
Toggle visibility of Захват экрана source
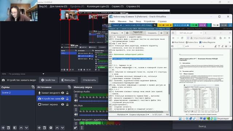(x=63, y=104)
